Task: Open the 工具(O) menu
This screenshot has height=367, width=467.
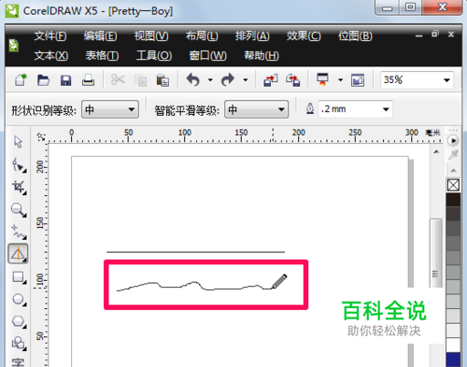Action: tap(154, 56)
